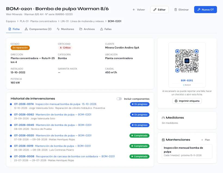223x173 pixels.
Task: Click the trash icon next to Eliminar
Action: [x=176, y=10]
